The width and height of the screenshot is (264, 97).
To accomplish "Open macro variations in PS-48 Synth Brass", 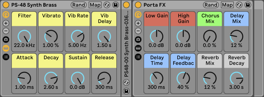I will 6,40.
